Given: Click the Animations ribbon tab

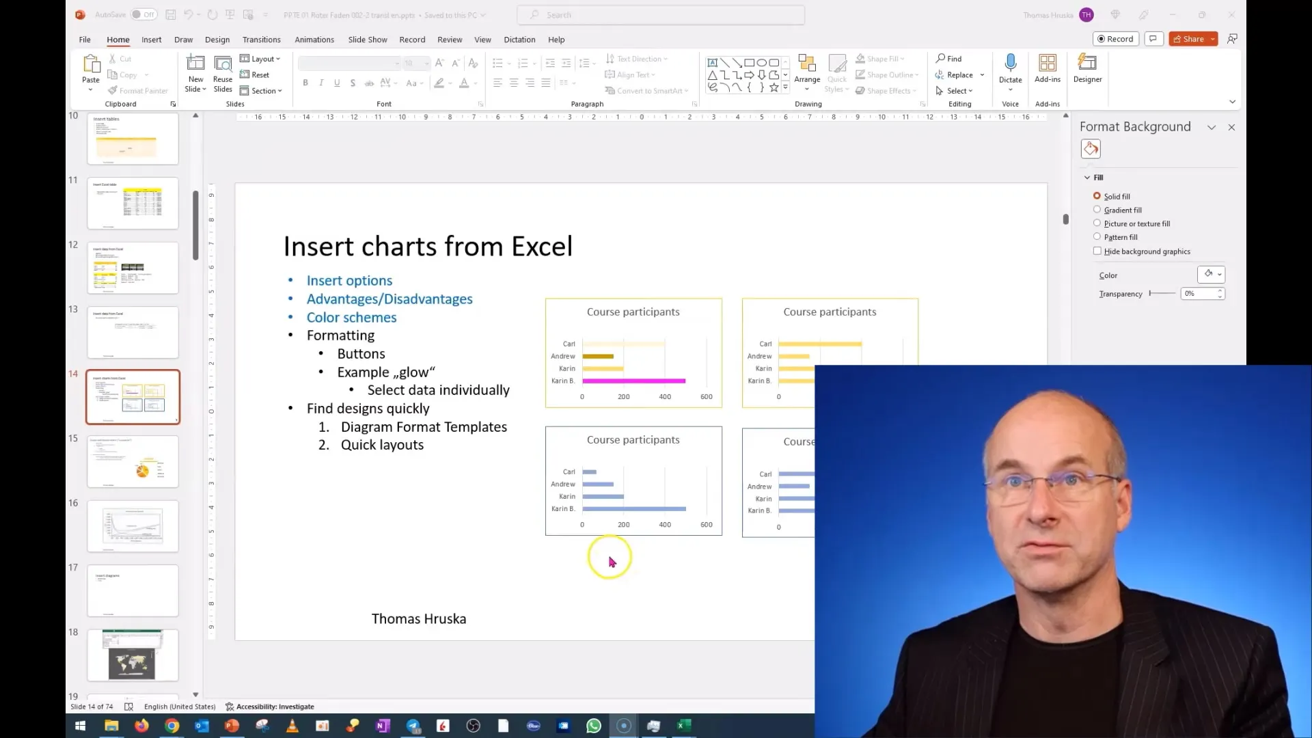Looking at the screenshot, I should pos(314,39).
